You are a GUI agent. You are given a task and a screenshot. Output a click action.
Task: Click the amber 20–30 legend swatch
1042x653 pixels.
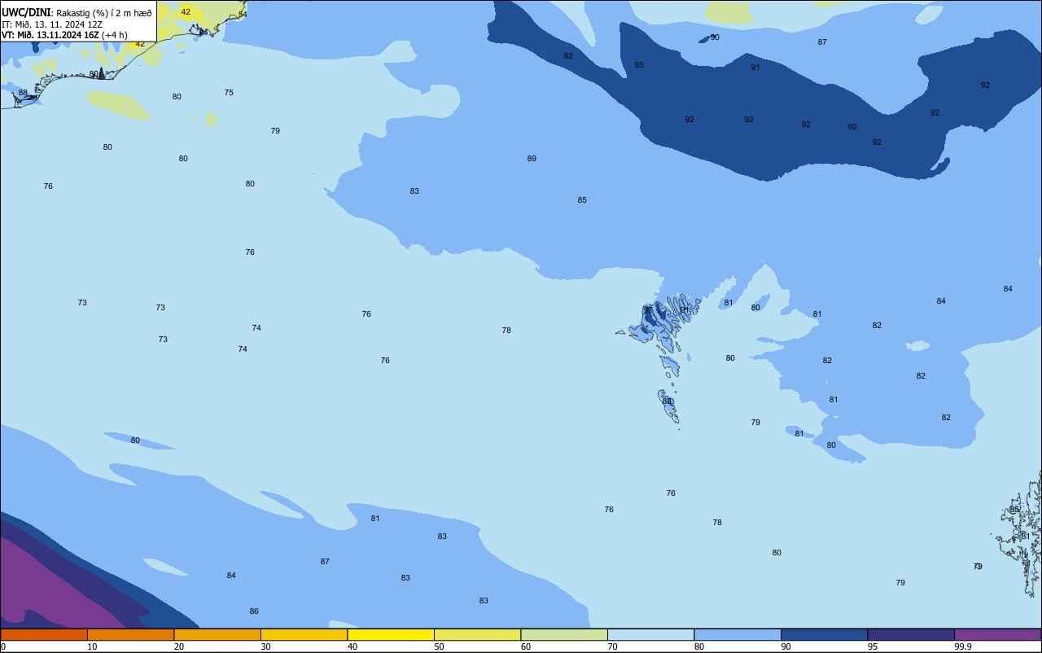pos(217,634)
